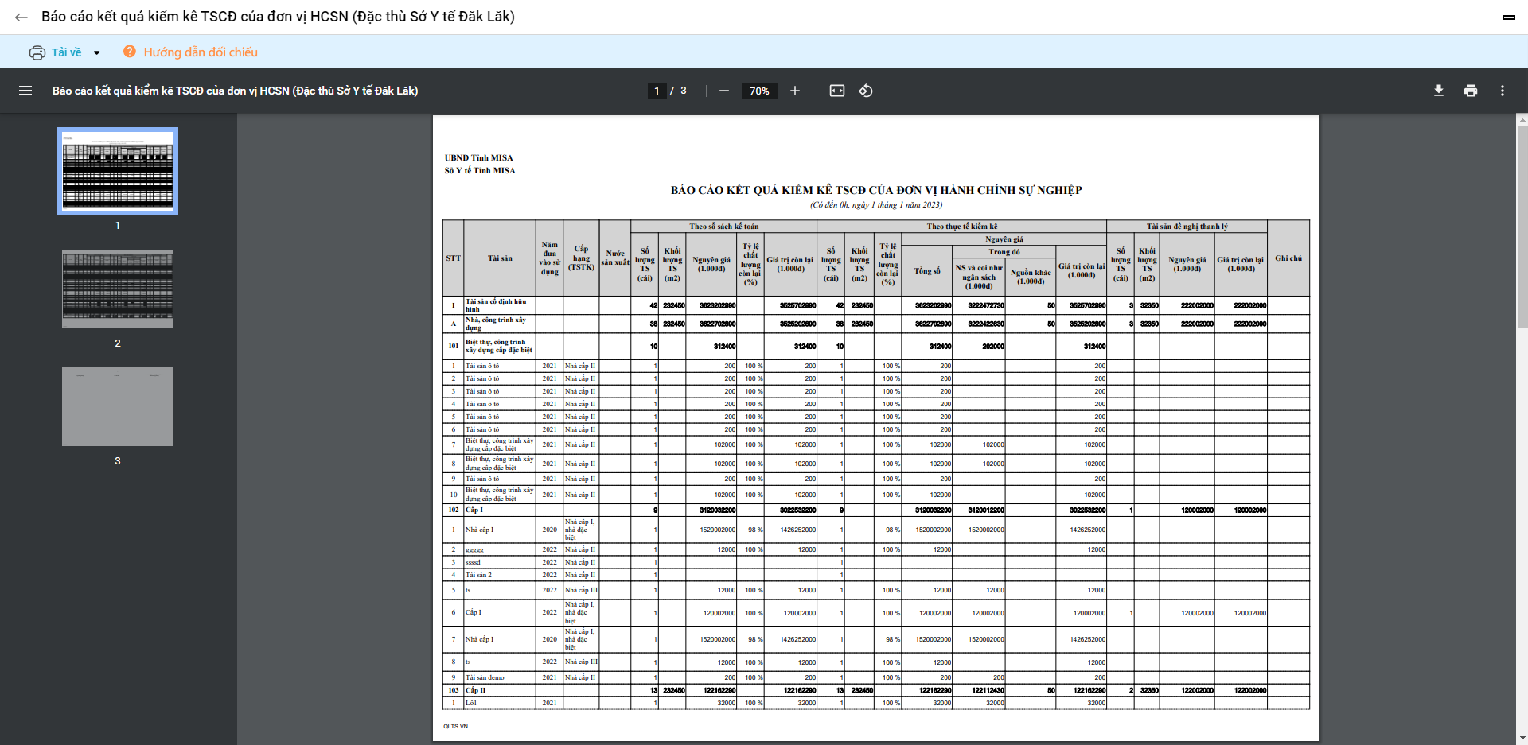The image size is (1528, 745).
Task: Open the three-dot more actions menu
Action: point(1503,91)
